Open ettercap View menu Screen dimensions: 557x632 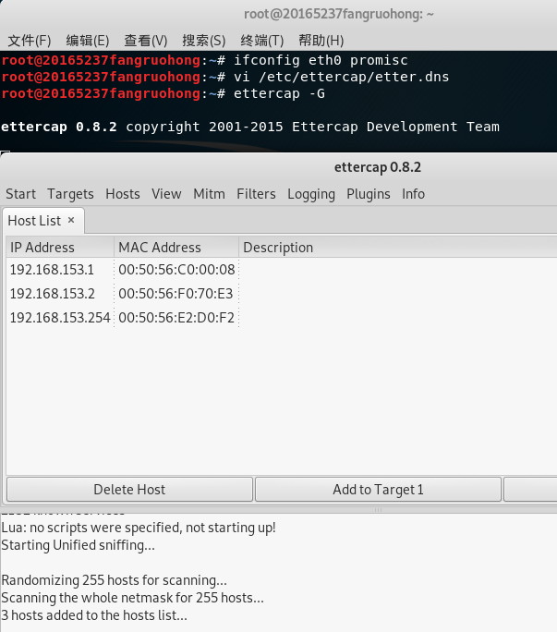(x=166, y=194)
